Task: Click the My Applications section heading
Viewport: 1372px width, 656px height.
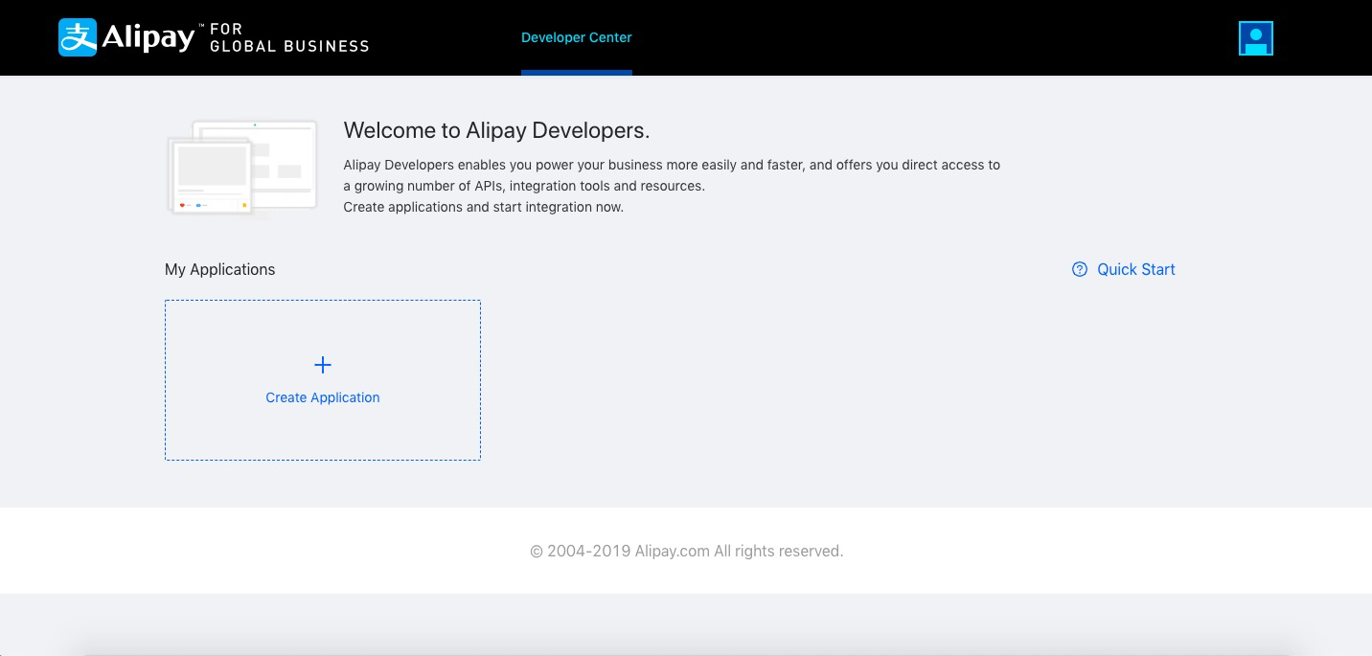Action: [x=220, y=270]
